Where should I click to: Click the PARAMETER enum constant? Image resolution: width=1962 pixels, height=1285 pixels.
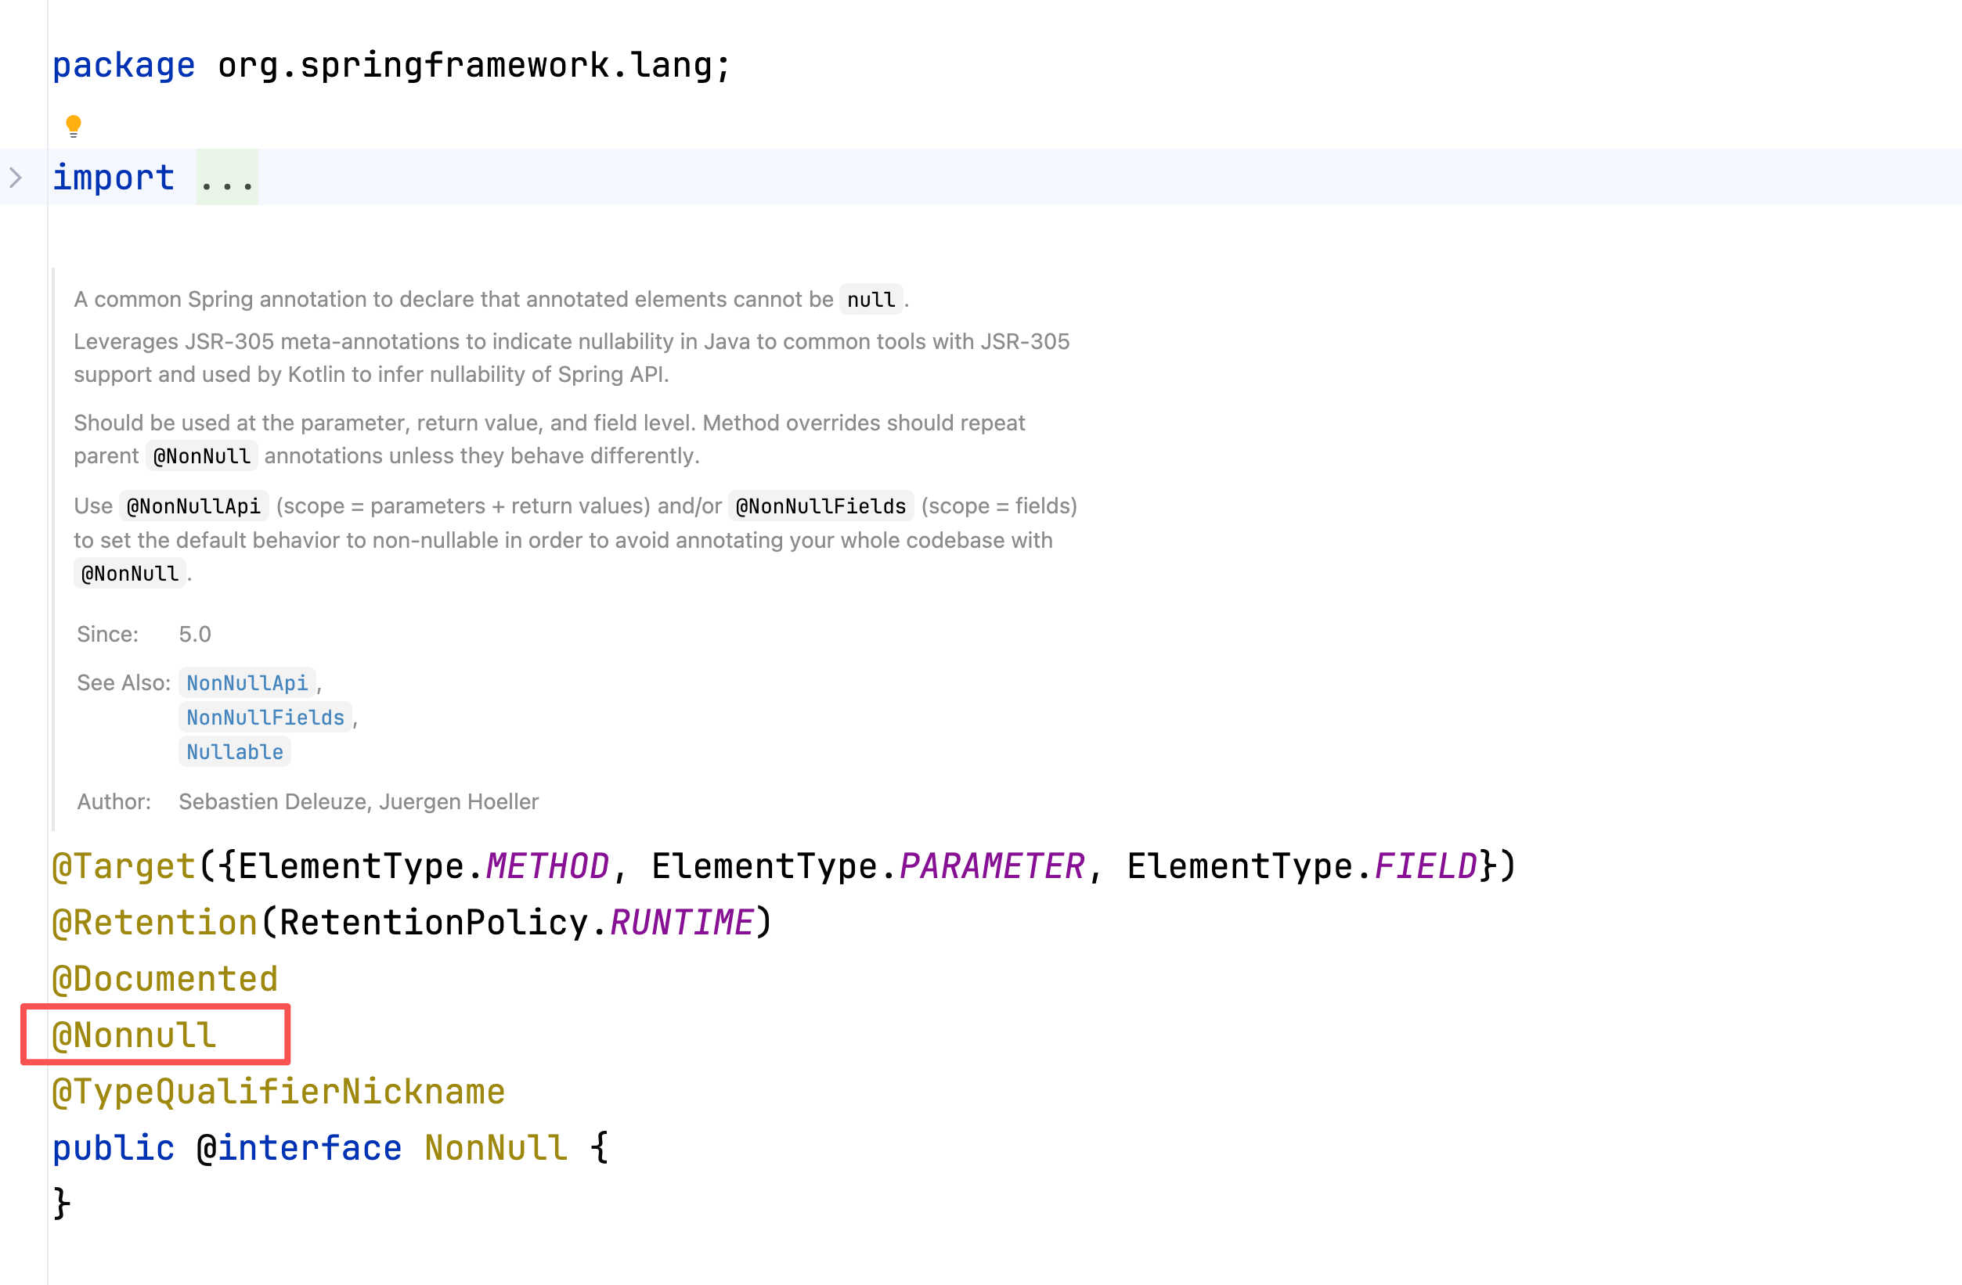click(992, 866)
